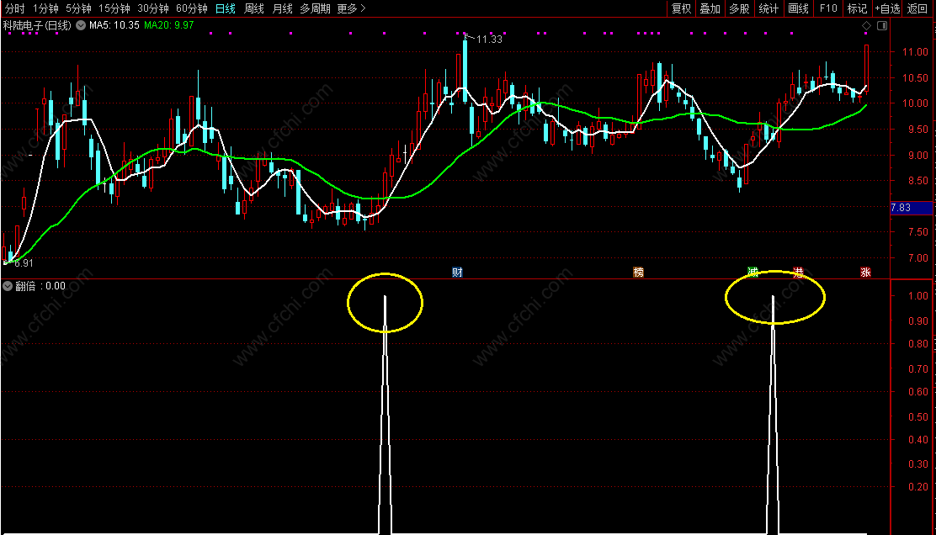Click the 11.33 high price label
This screenshot has width=936, height=535.
(489, 40)
